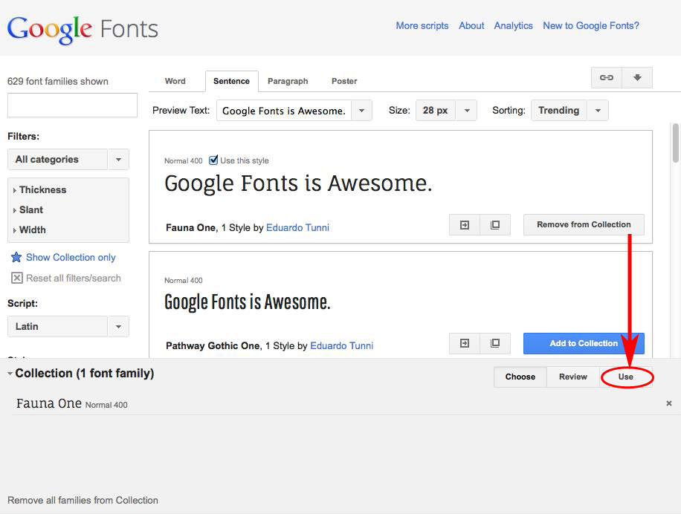
Task: Click the download arrow icon
Action: [x=637, y=78]
